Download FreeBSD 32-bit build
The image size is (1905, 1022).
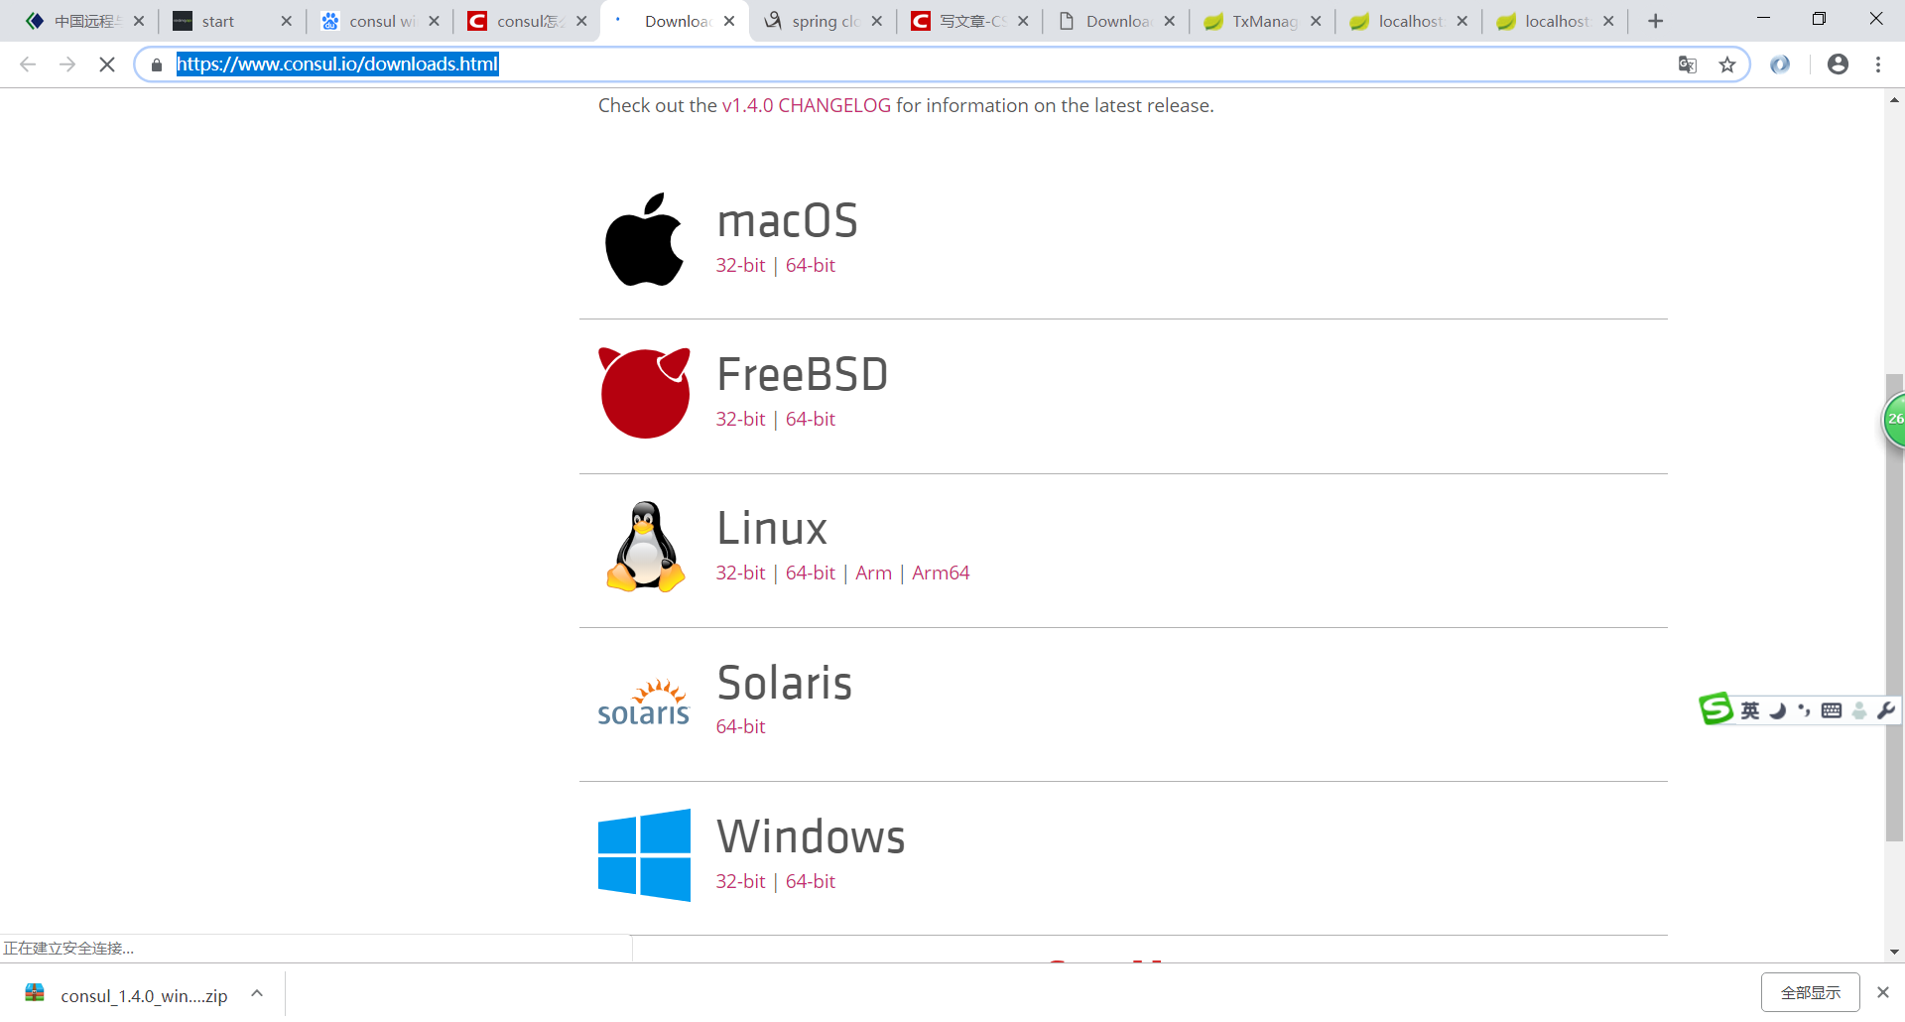[x=740, y=419]
